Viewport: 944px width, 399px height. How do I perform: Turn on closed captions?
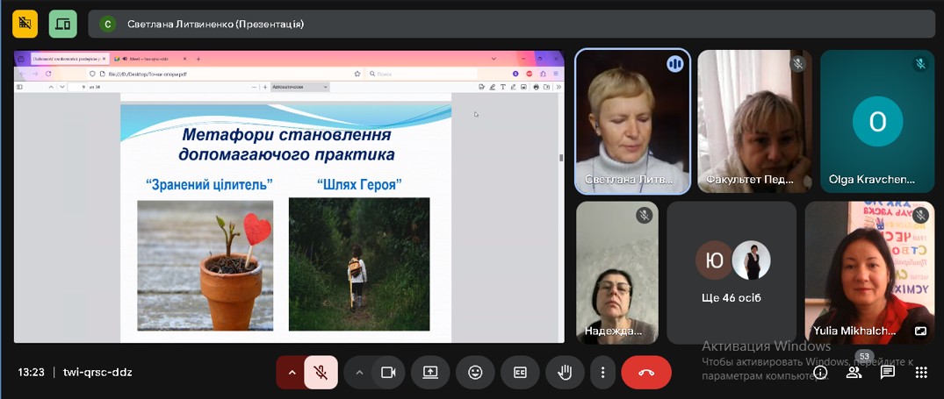520,373
